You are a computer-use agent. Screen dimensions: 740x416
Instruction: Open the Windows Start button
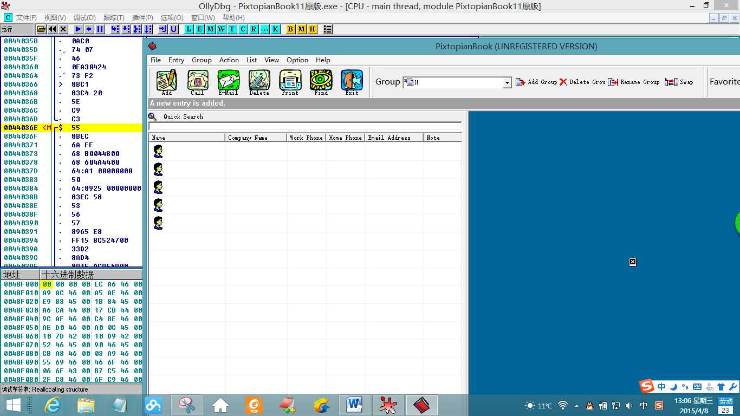(13, 405)
